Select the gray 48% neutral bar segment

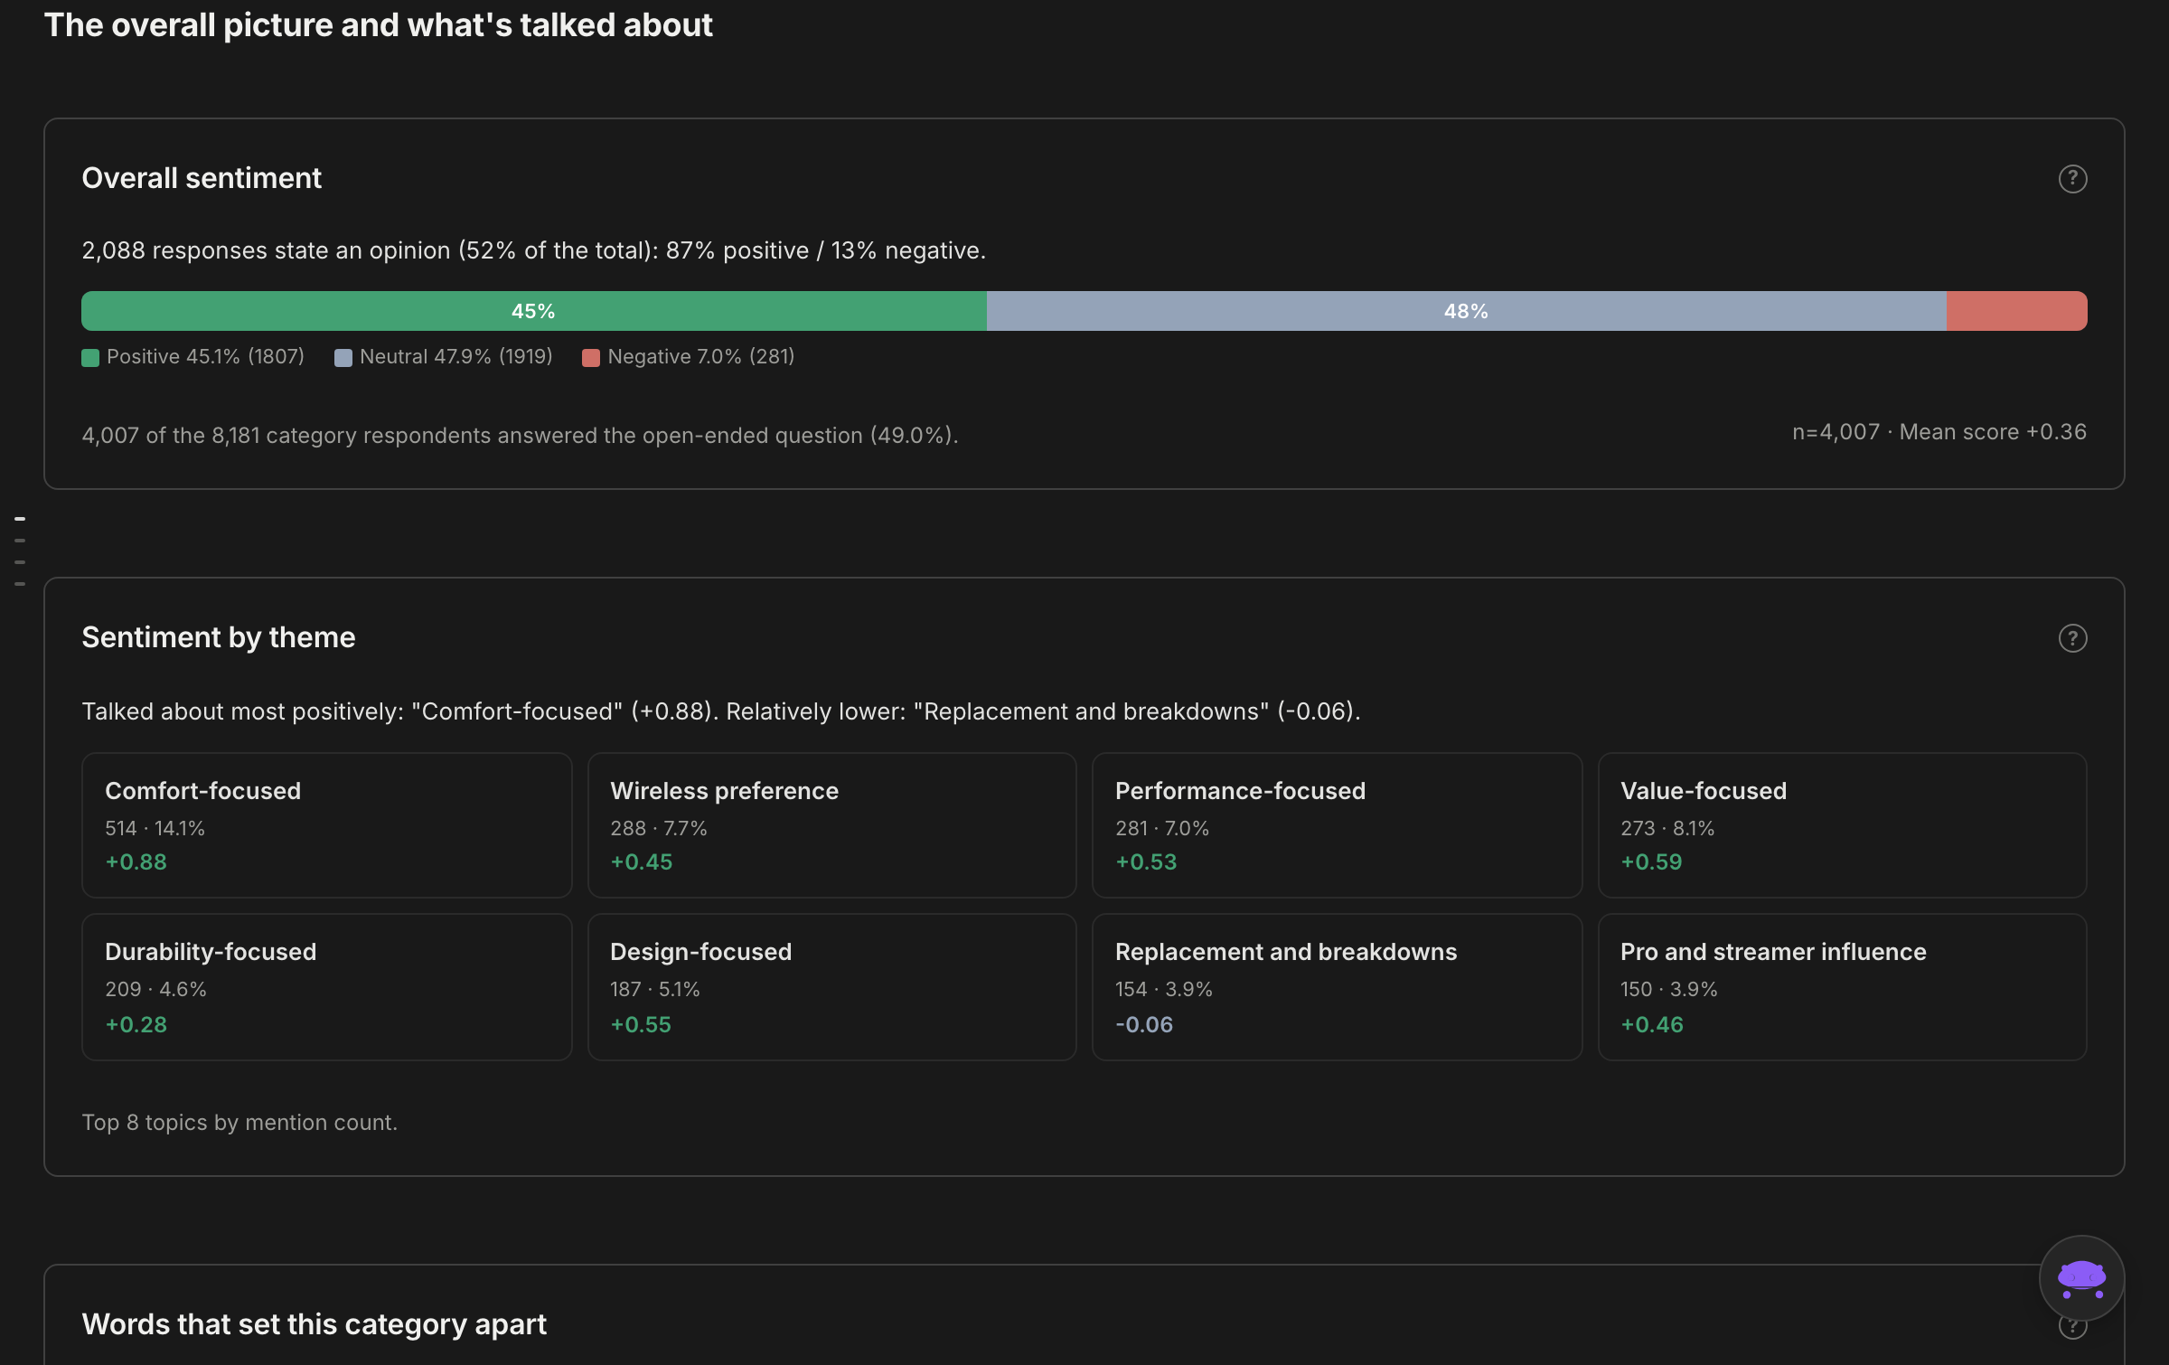tap(1466, 311)
